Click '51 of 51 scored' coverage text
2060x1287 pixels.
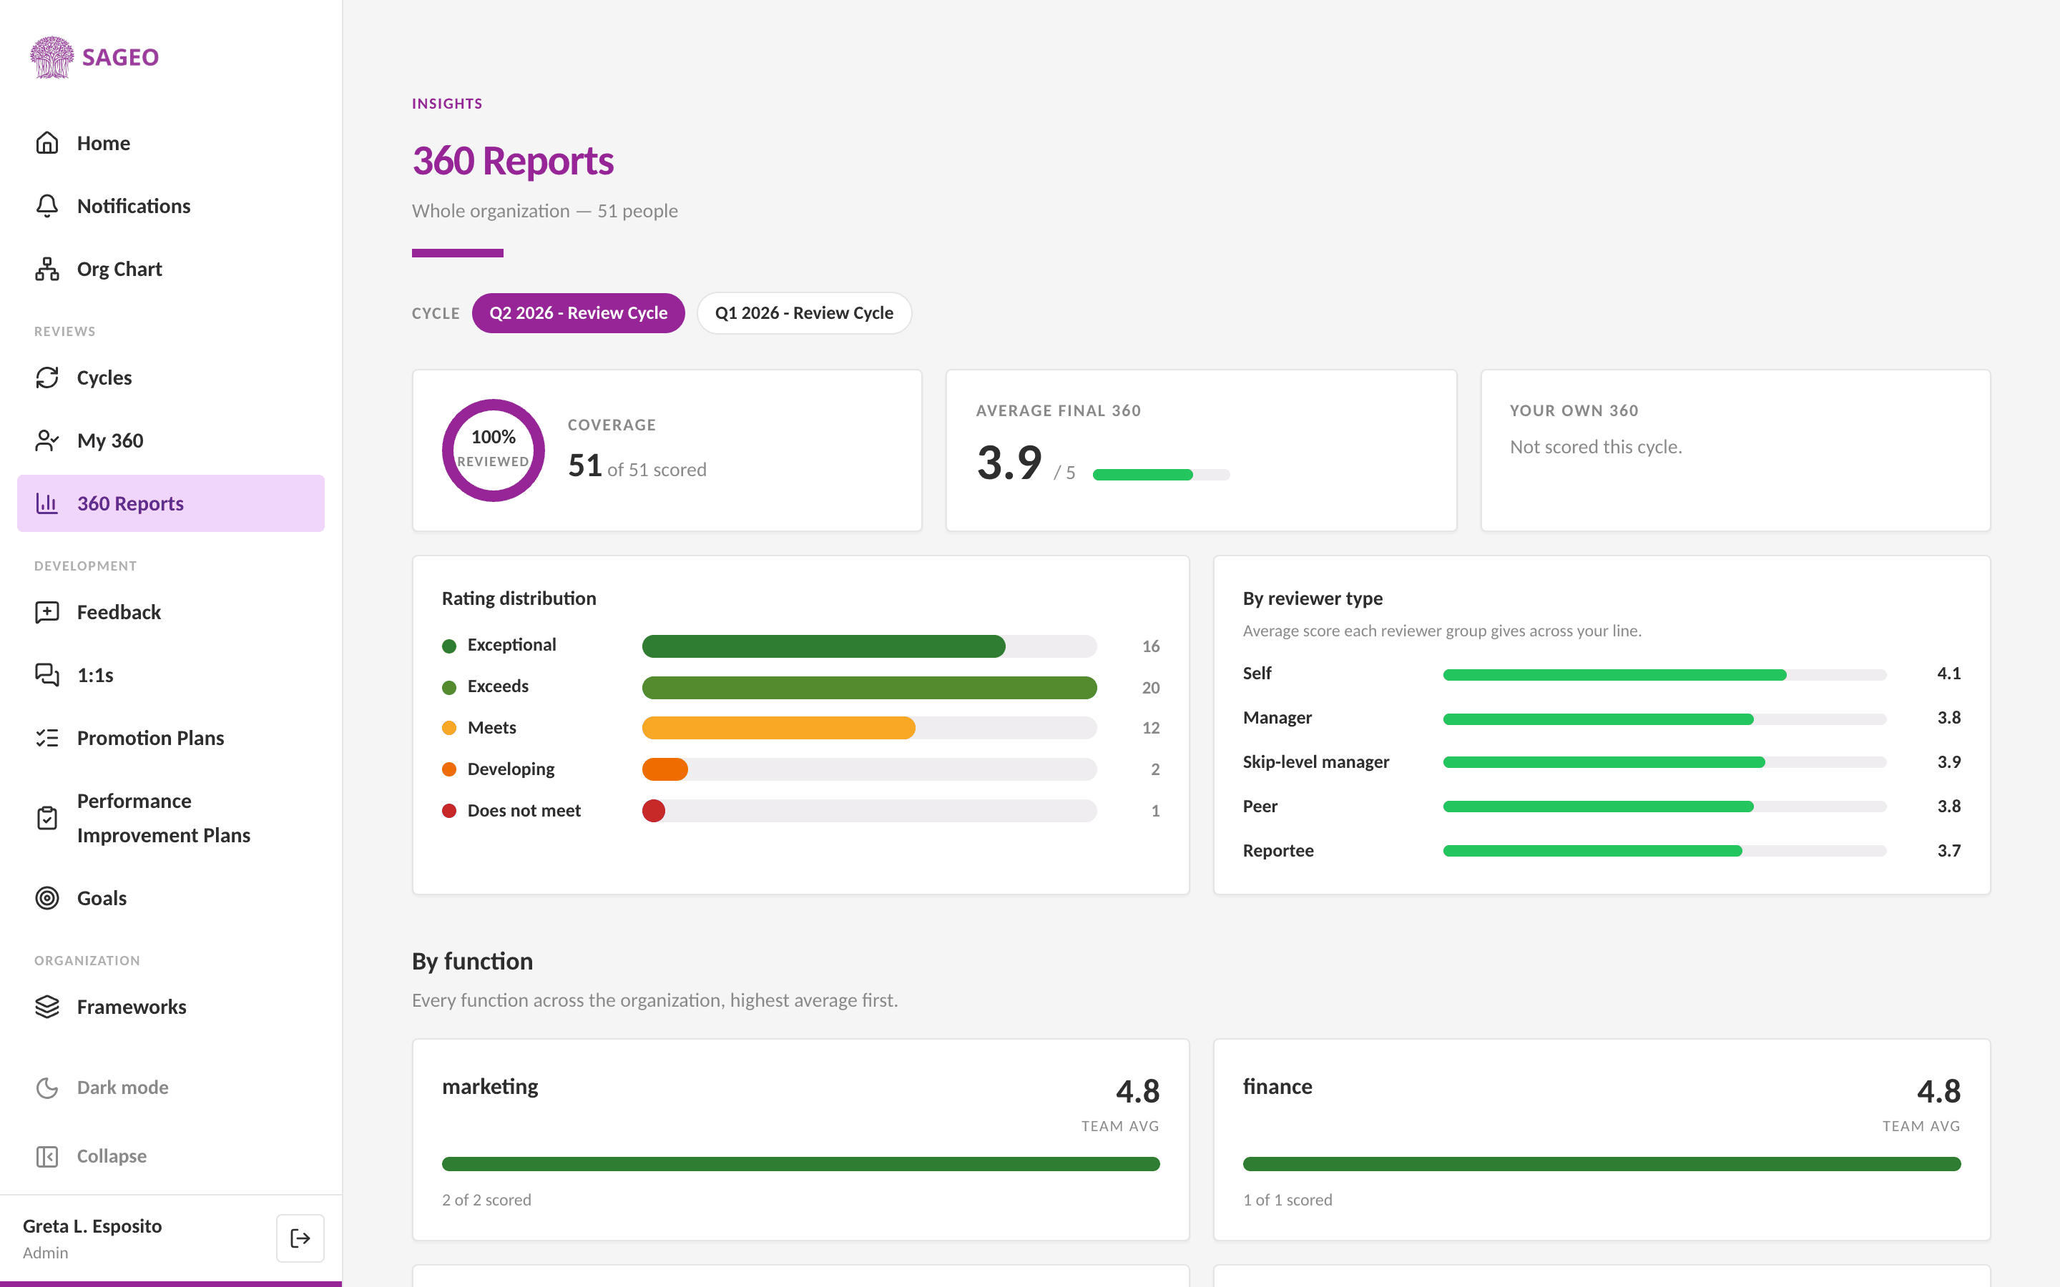(x=637, y=466)
